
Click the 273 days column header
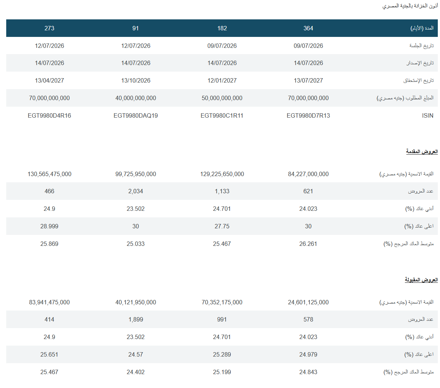pyautogui.click(x=49, y=28)
